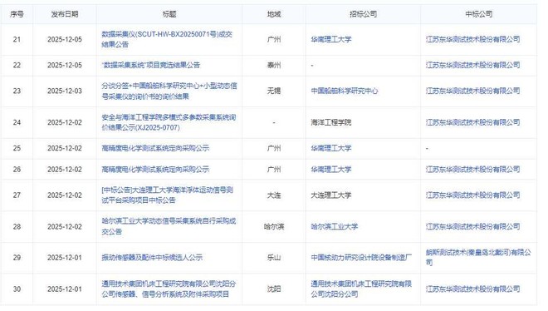Screen dimensions: 548x311
Task: Open the 大连理工大学海洋浮体运动信号测试平台 title link
Action: [x=168, y=195]
